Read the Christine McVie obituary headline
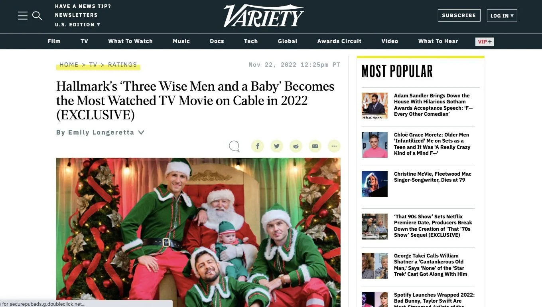Image resolution: width=542 pixels, height=307 pixels. pos(433,177)
